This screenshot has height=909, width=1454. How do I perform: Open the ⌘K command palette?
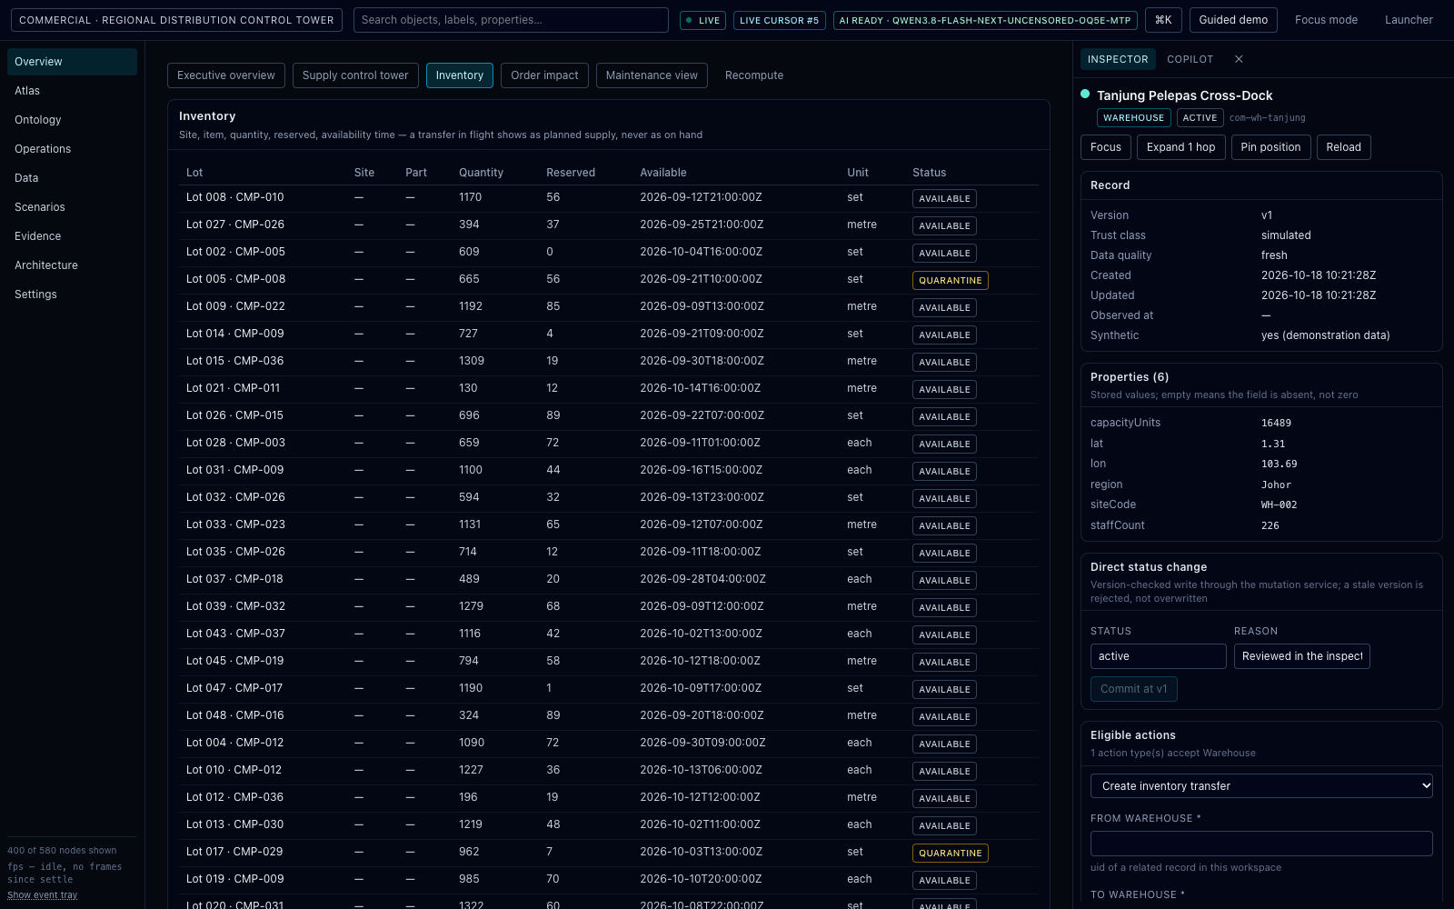1163,20
